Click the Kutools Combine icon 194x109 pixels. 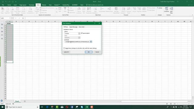click(x=166, y=10)
